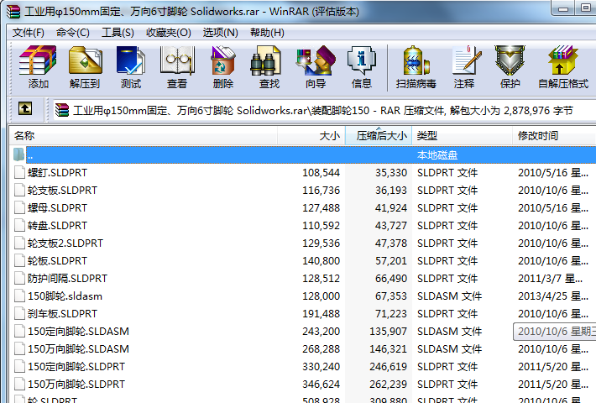Click size value 129,536

tap(322, 243)
